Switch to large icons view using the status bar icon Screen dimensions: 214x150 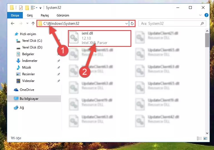pyautogui.click(x=205, y=138)
